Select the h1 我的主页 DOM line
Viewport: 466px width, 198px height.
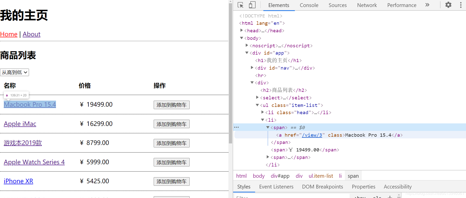pos(278,60)
